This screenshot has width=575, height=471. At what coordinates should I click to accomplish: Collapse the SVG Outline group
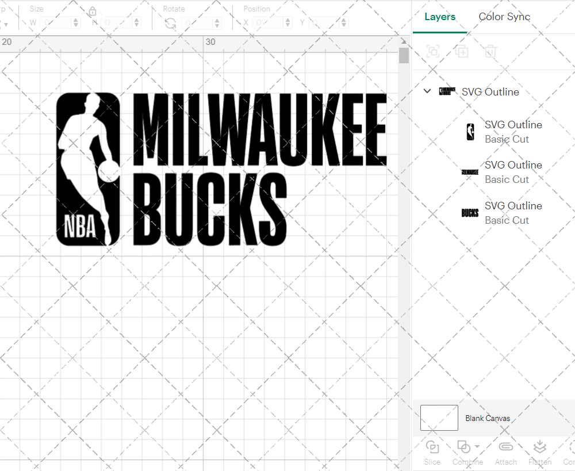click(427, 91)
